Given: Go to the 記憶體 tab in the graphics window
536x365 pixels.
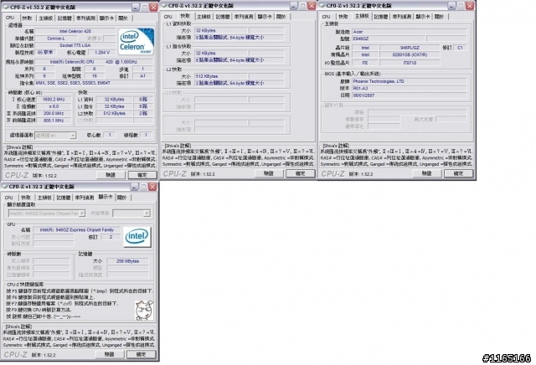Looking at the screenshot, I should (x=64, y=198).
